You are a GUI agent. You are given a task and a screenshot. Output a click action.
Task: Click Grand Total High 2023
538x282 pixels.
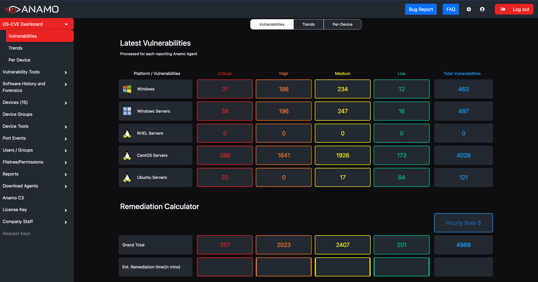tap(284, 245)
